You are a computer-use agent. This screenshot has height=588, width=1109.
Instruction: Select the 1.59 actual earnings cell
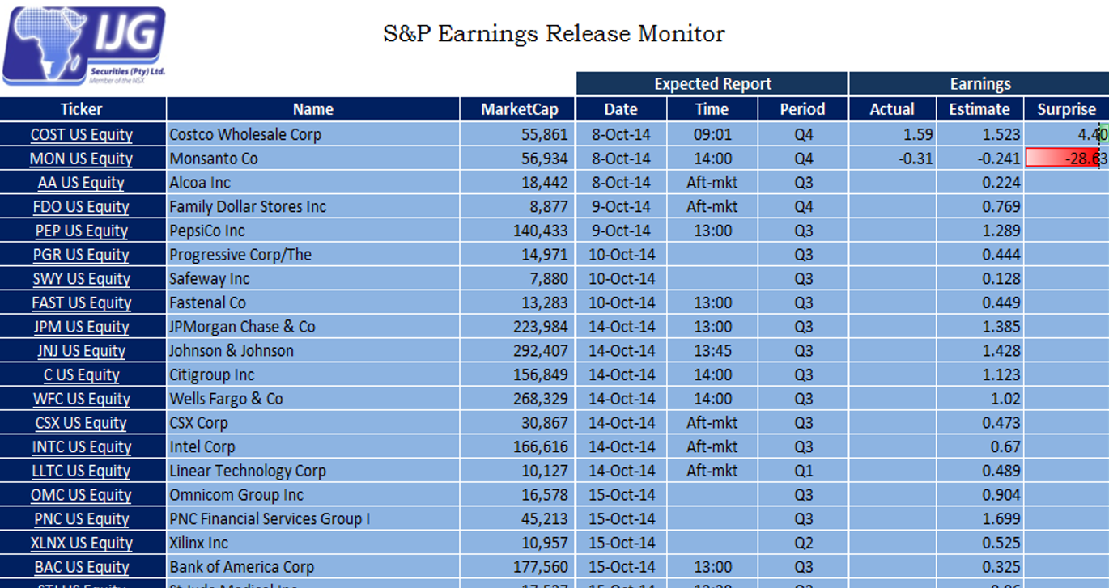point(892,134)
